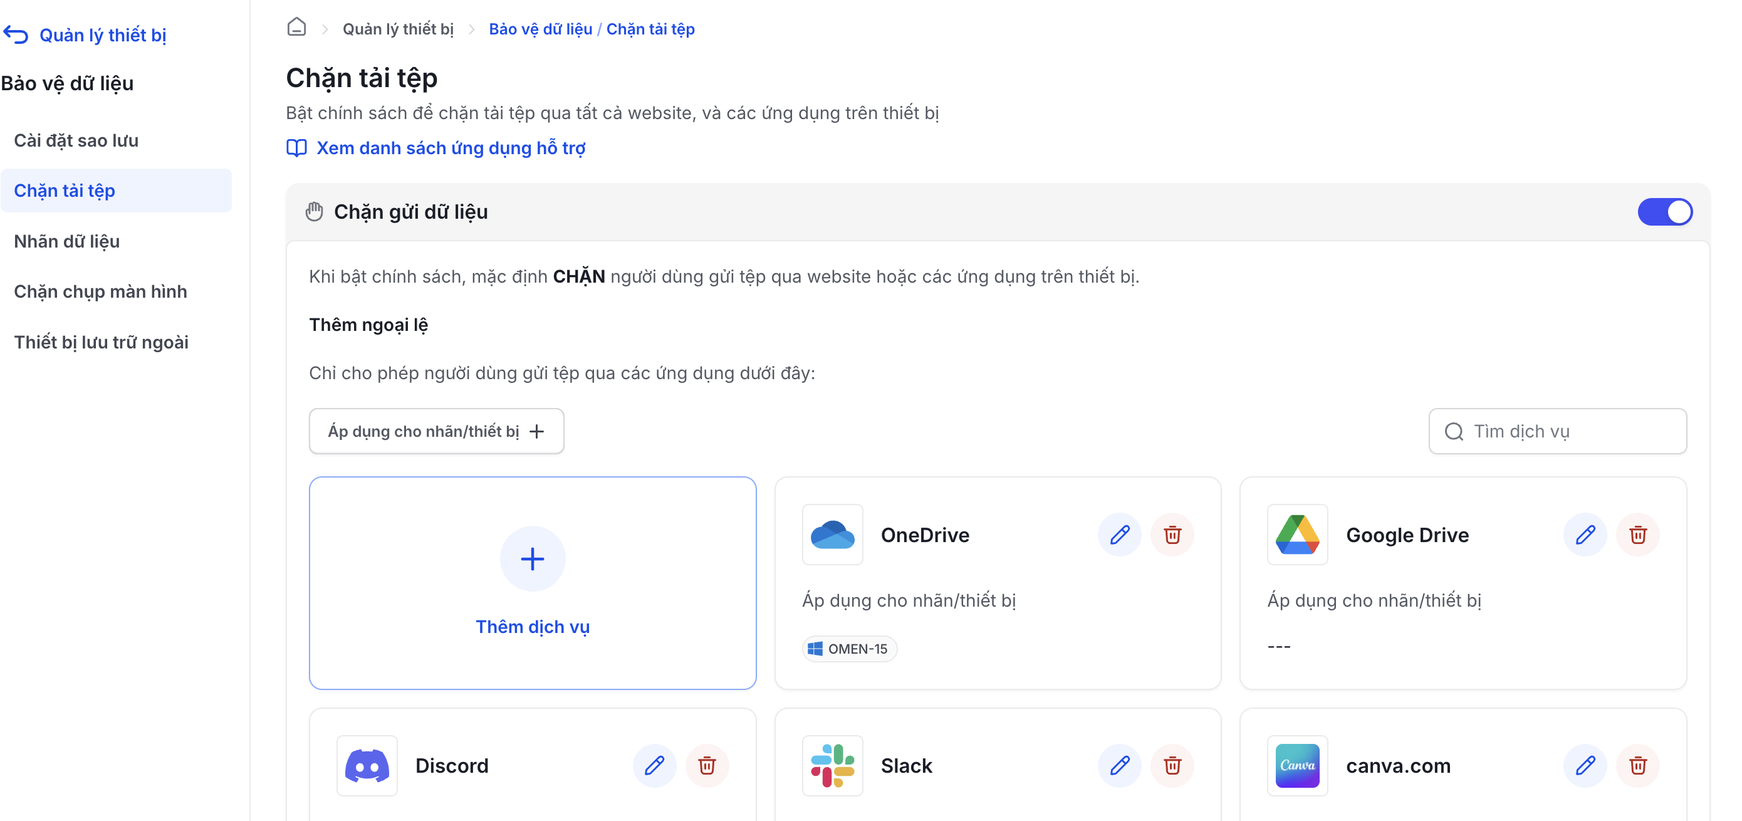1742x821 pixels.
Task: Open Chặn chụp màn hình section
Action: 100,291
